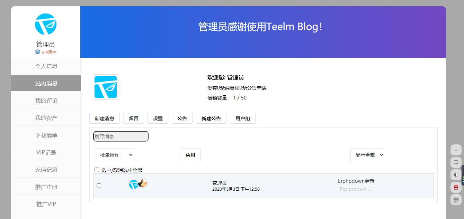Screen dimensions: 464x219
Task: Click the scroll-to-top arrow icon
Action: pos(456,150)
